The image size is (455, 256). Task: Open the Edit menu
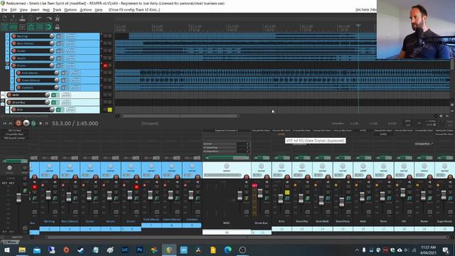tap(14, 10)
